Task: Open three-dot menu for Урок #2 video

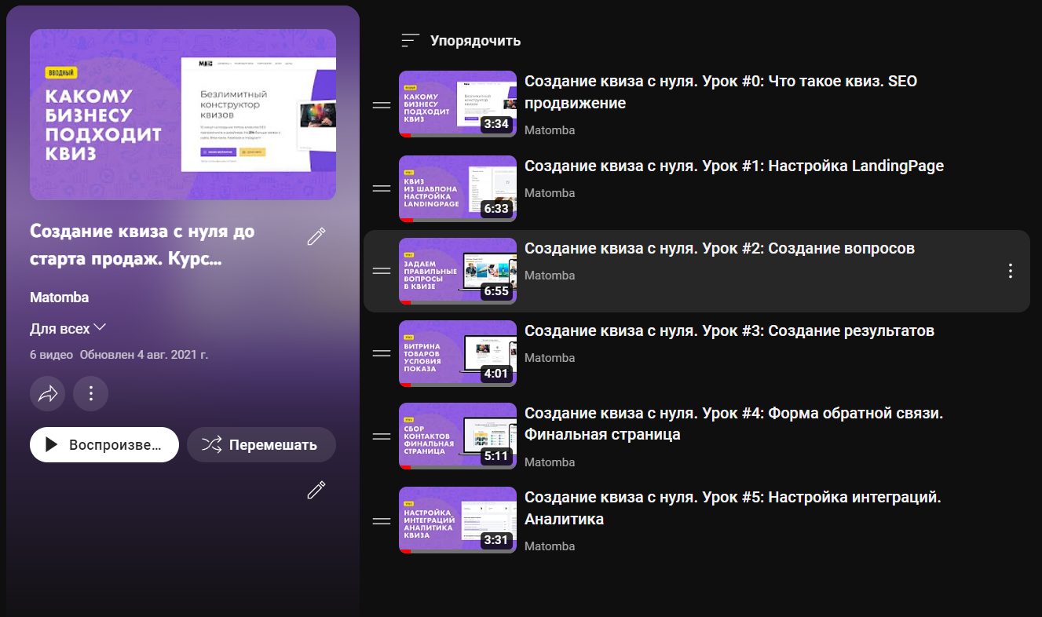Action: coord(1010,272)
